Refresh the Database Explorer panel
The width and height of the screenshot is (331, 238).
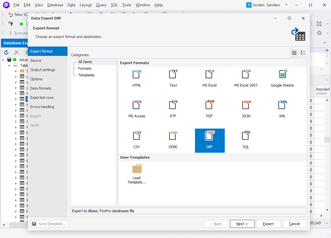click(6, 52)
